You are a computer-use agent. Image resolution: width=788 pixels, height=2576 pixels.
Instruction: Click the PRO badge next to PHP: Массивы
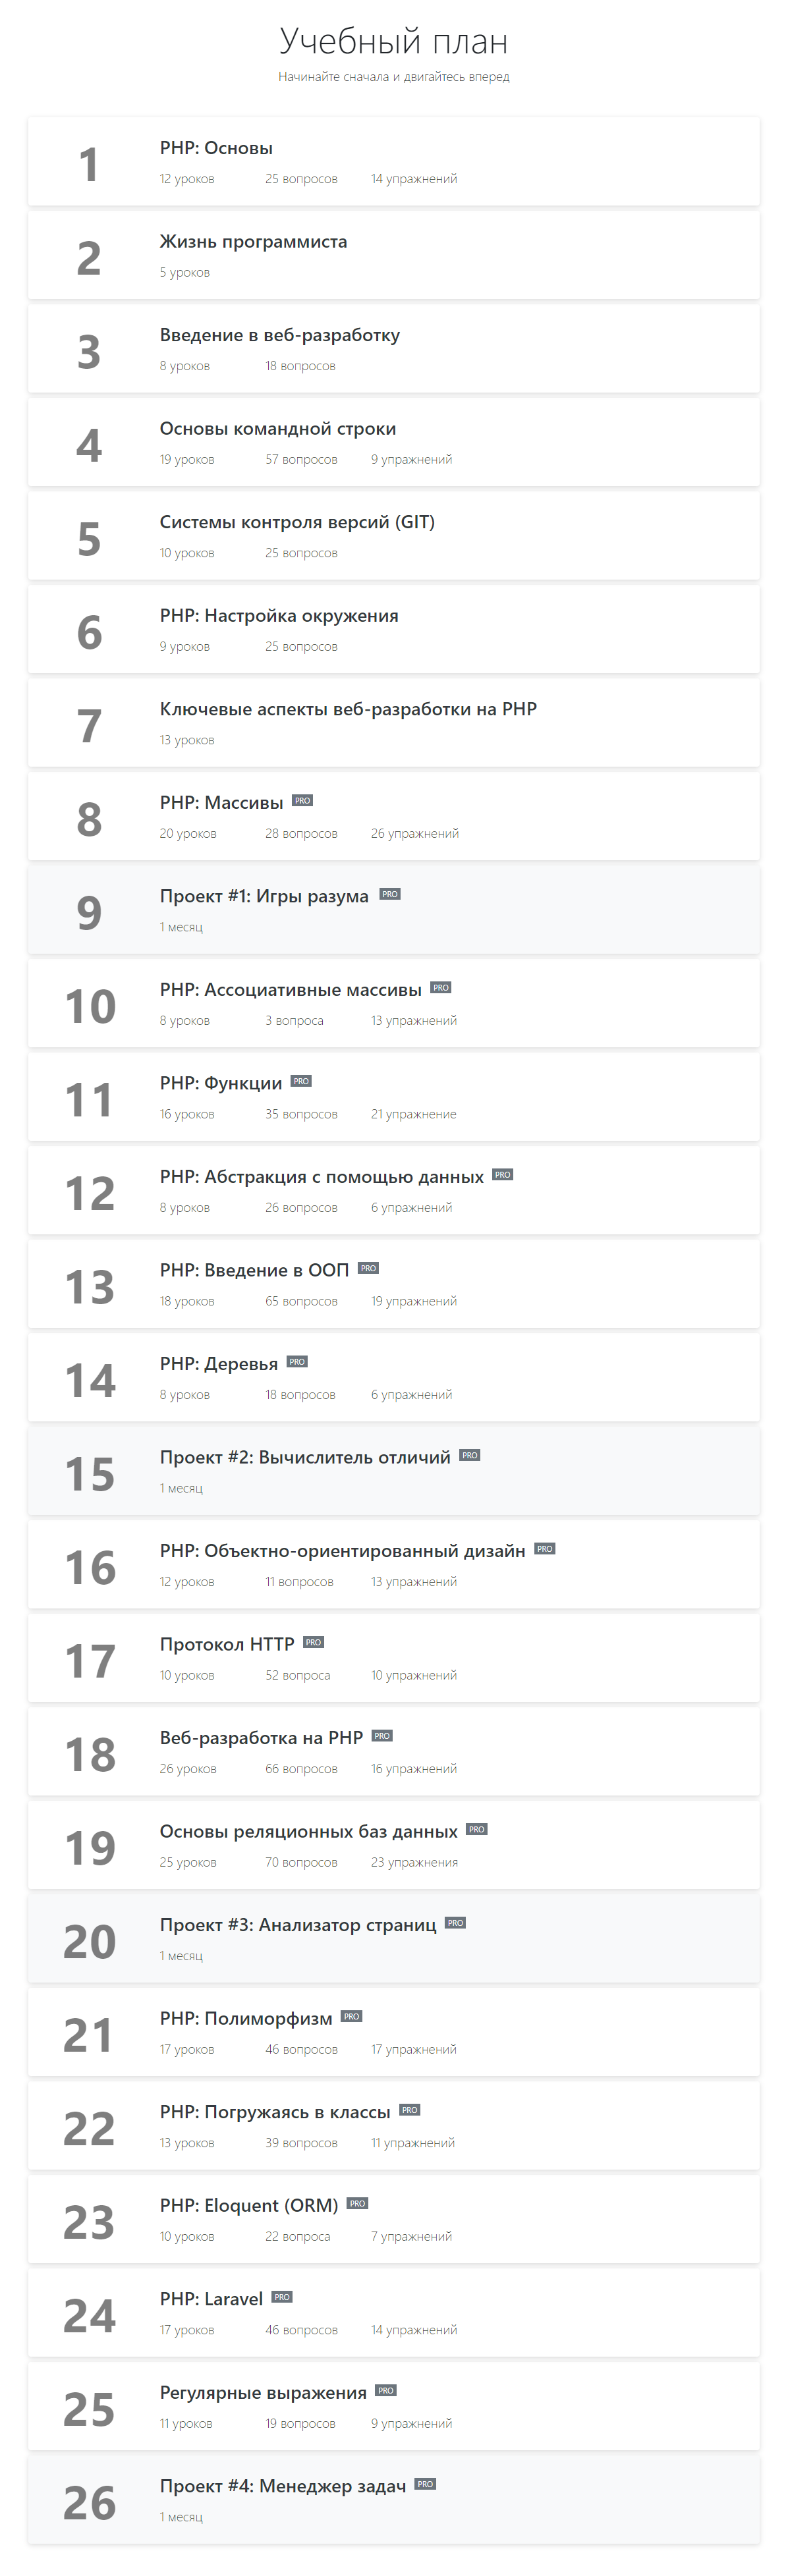pos(302,800)
